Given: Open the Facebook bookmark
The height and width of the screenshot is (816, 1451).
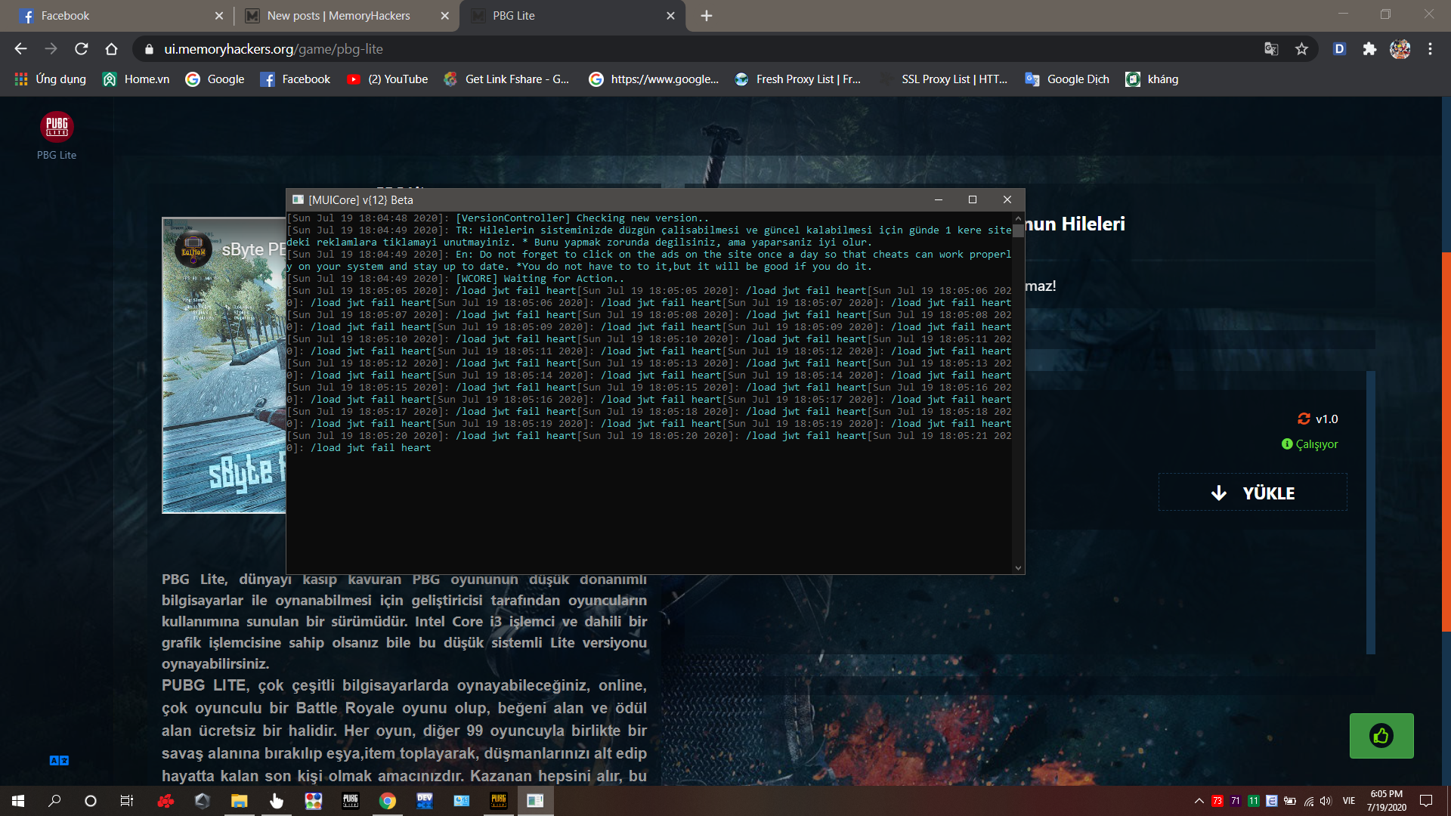Looking at the screenshot, I should pyautogui.click(x=295, y=79).
